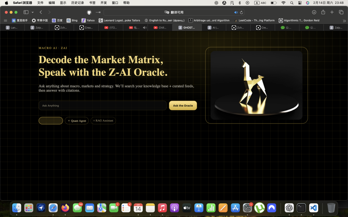Switch to the Lan... tab
The image size is (348, 217).
(12, 28)
